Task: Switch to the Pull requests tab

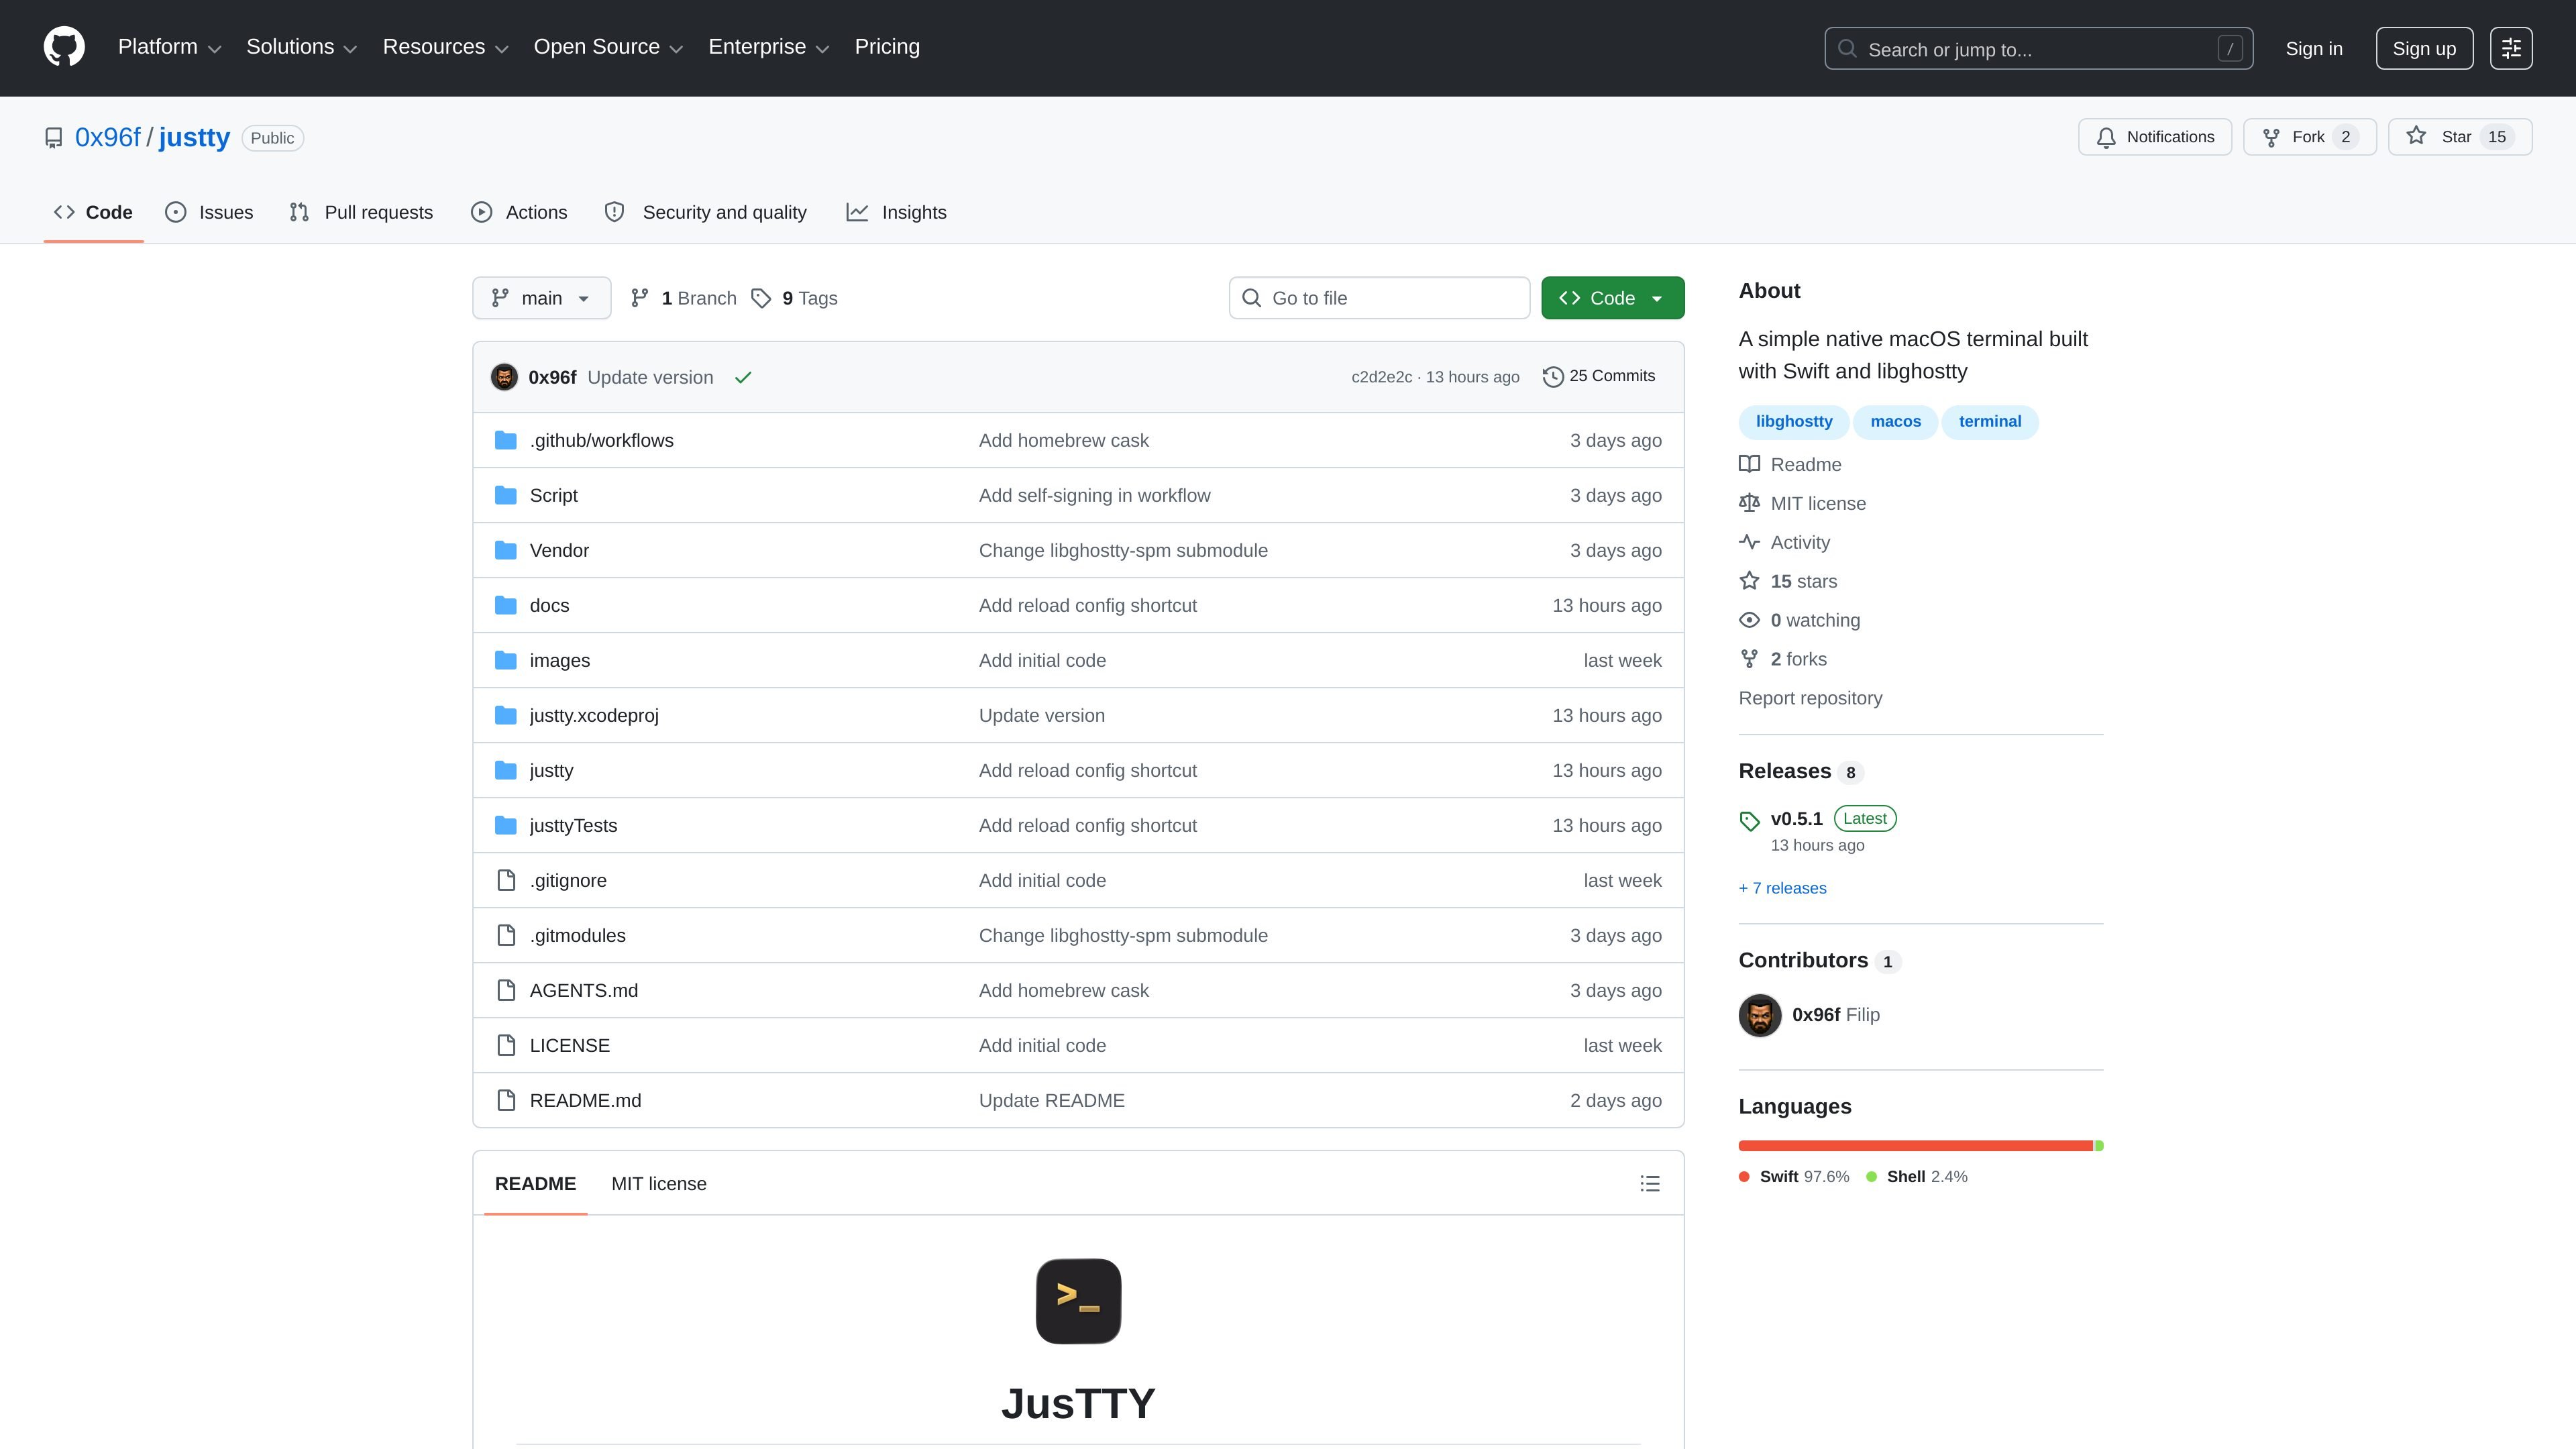Action: click(361, 212)
